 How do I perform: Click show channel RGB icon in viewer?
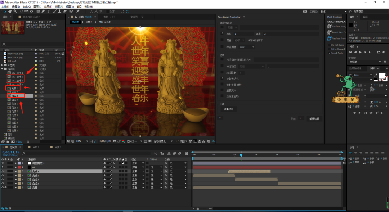[123, 141]
